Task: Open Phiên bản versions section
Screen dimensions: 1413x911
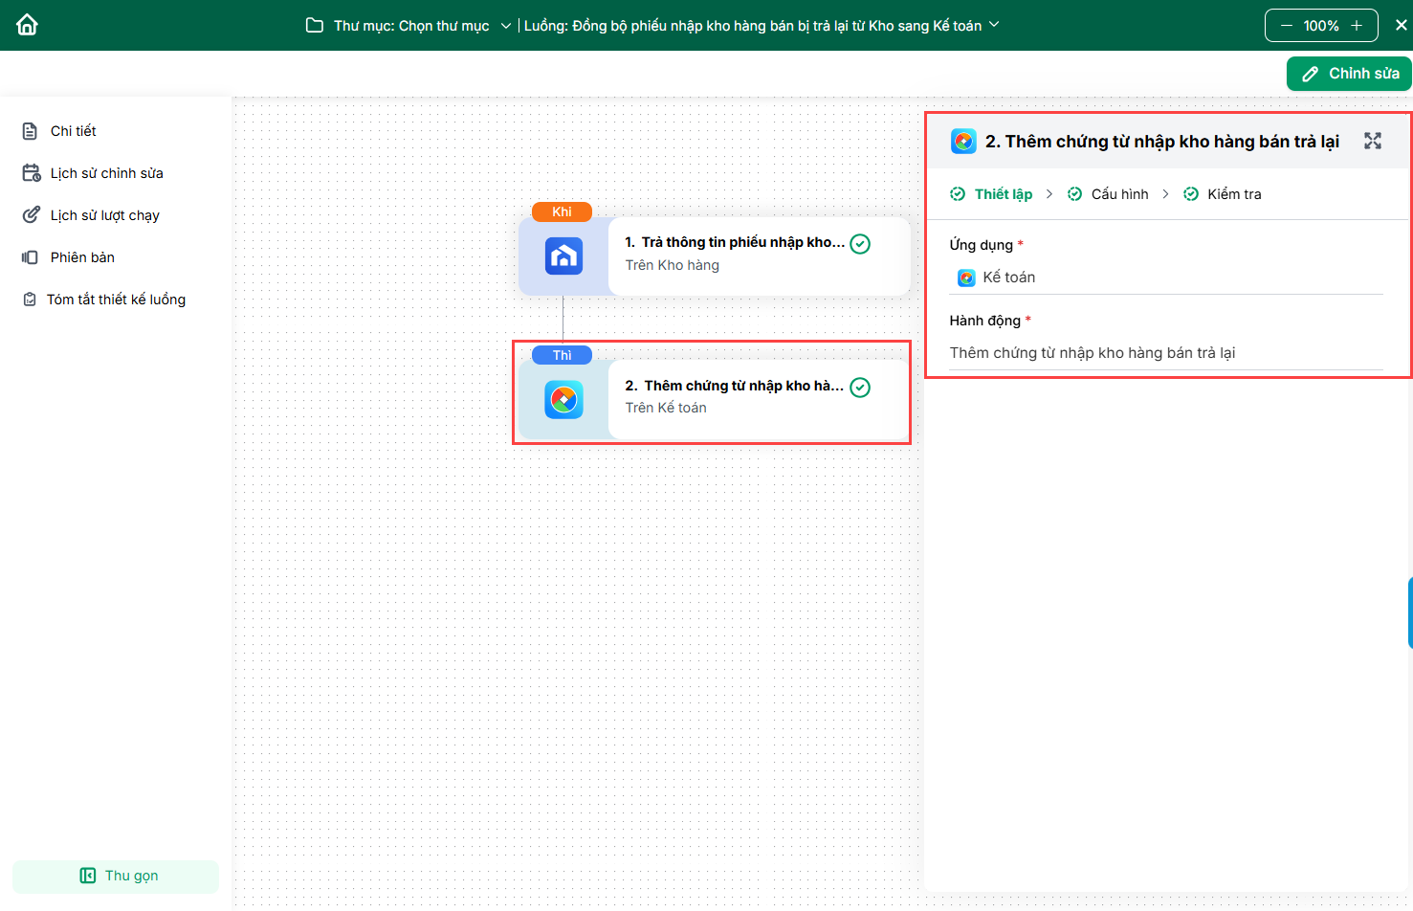Action: coord(82,257)
